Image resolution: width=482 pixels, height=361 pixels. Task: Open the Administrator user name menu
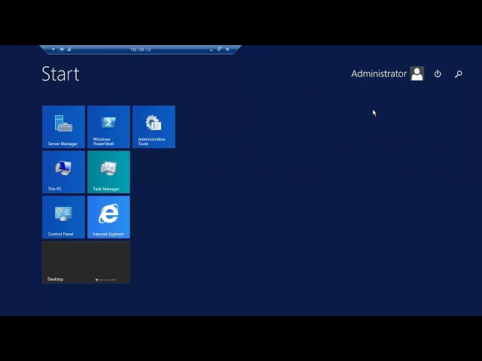[379, 74]
